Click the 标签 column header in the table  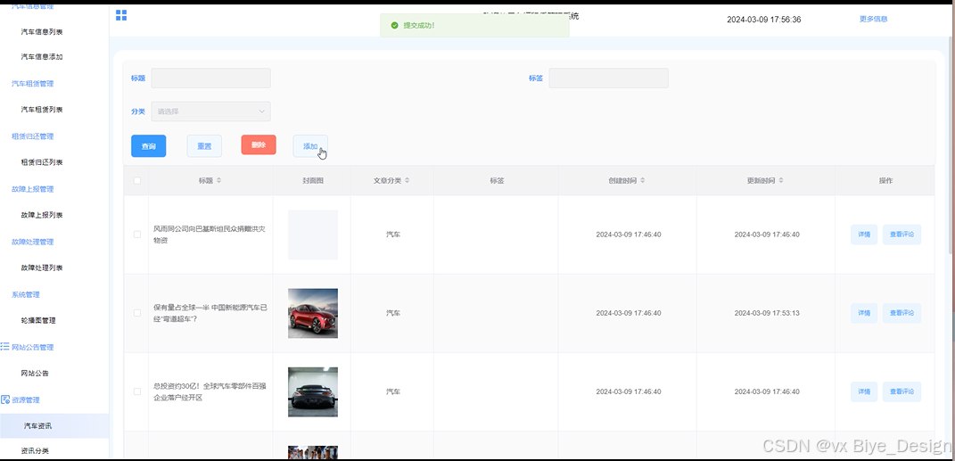click(x=497, y=181)
